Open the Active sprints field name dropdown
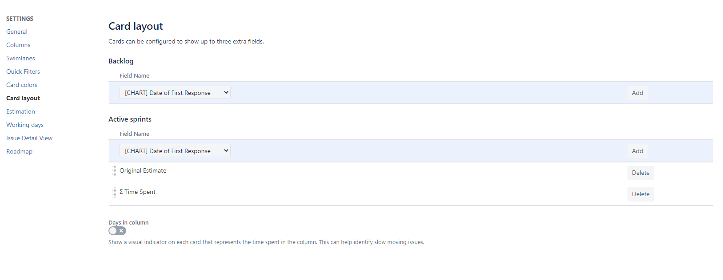 click(x=175, y=151)
